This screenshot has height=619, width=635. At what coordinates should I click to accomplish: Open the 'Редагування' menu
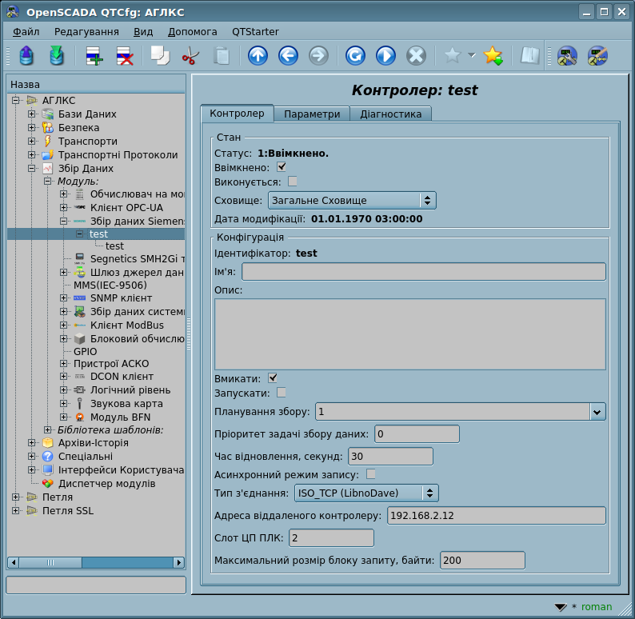[x=86, y=32]
